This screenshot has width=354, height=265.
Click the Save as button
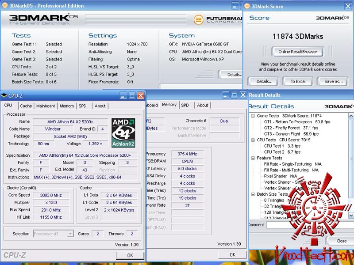point(334,82)
